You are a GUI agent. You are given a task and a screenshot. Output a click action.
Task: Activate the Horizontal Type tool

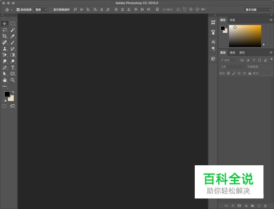click(x=13, y=67)
